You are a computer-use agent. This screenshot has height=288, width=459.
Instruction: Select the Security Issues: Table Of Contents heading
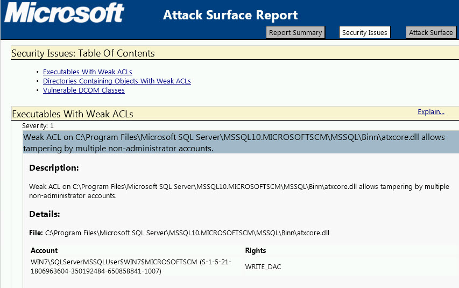[x=83, y=53]
